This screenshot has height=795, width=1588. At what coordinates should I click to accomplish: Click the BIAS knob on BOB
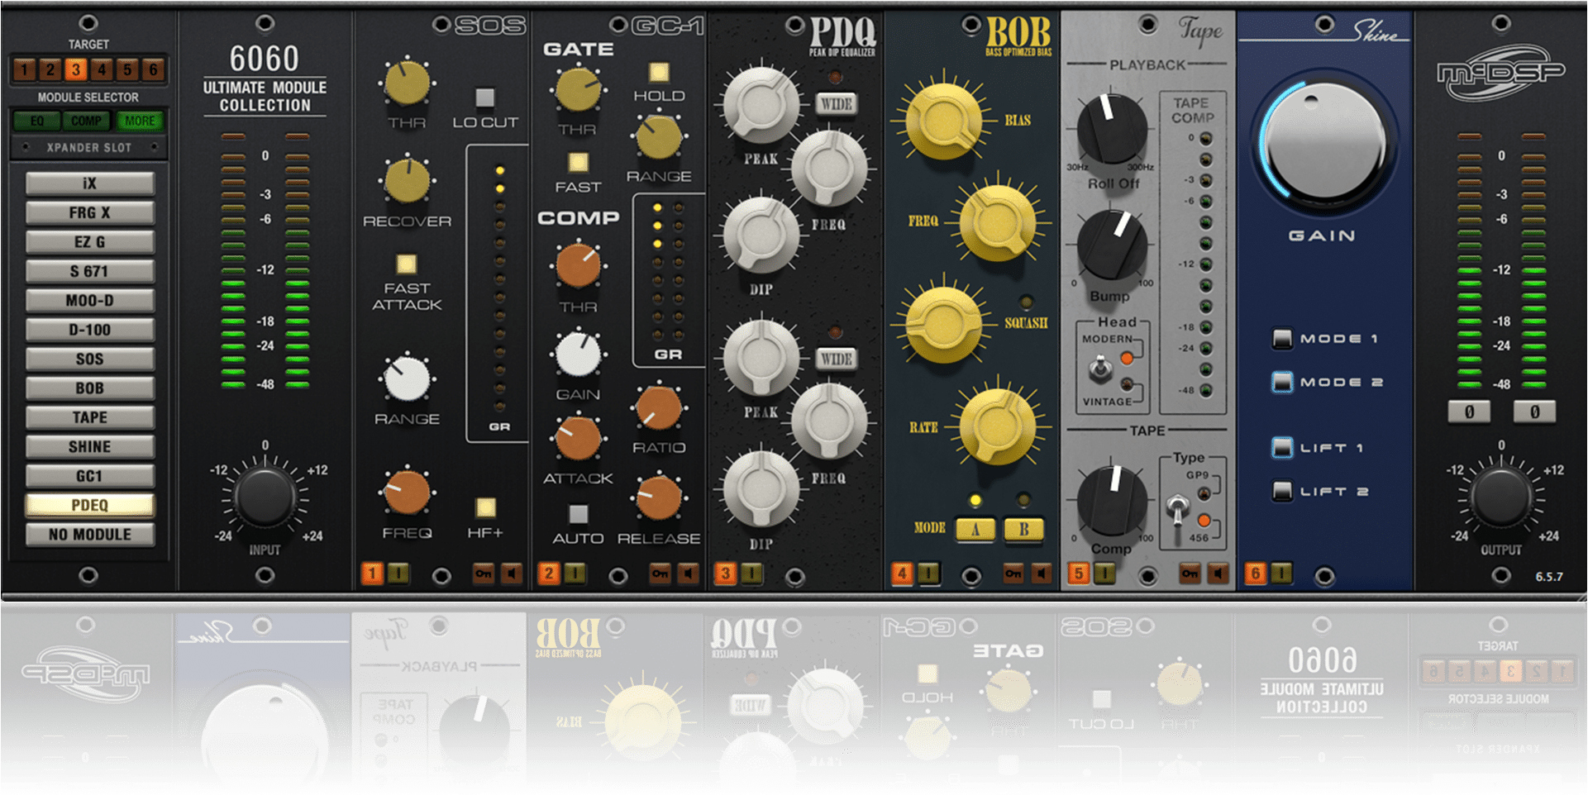point(943,121)
